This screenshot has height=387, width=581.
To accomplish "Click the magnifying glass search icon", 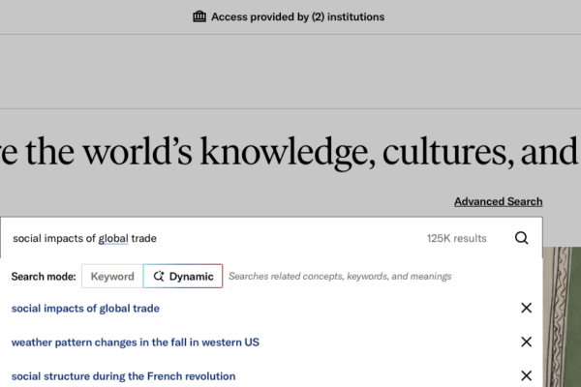I will [x=521, y=238].
